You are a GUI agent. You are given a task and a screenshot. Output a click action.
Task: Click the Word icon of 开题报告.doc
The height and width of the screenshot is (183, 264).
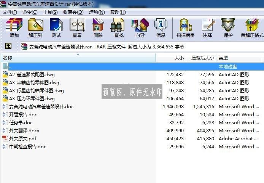(x=5, y=114)
